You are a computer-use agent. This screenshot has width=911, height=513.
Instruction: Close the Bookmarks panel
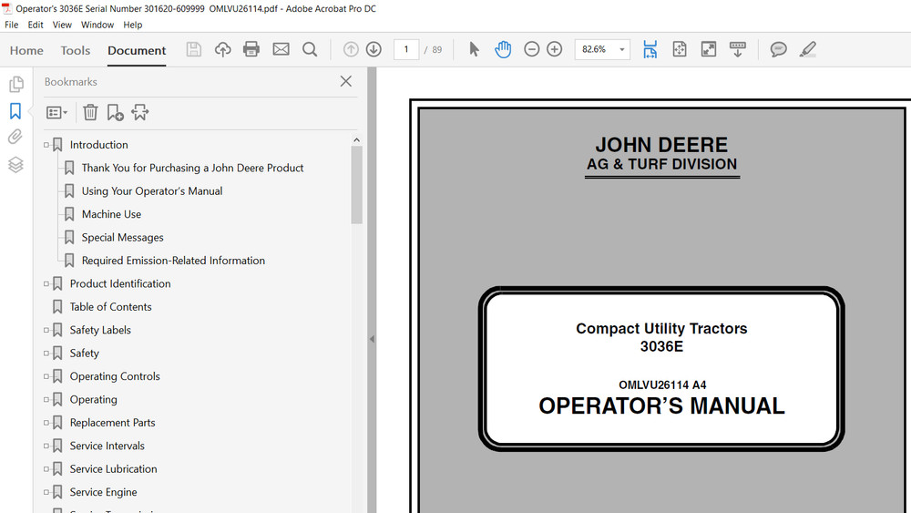pos(345,81)
